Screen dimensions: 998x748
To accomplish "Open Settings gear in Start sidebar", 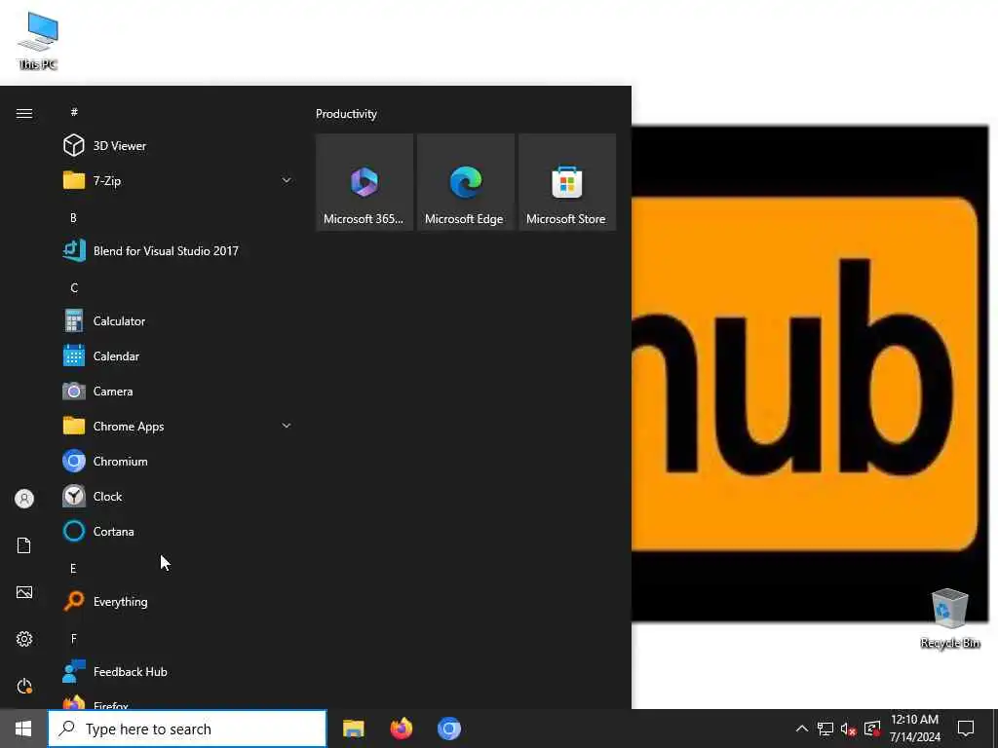I will [24, 639].
